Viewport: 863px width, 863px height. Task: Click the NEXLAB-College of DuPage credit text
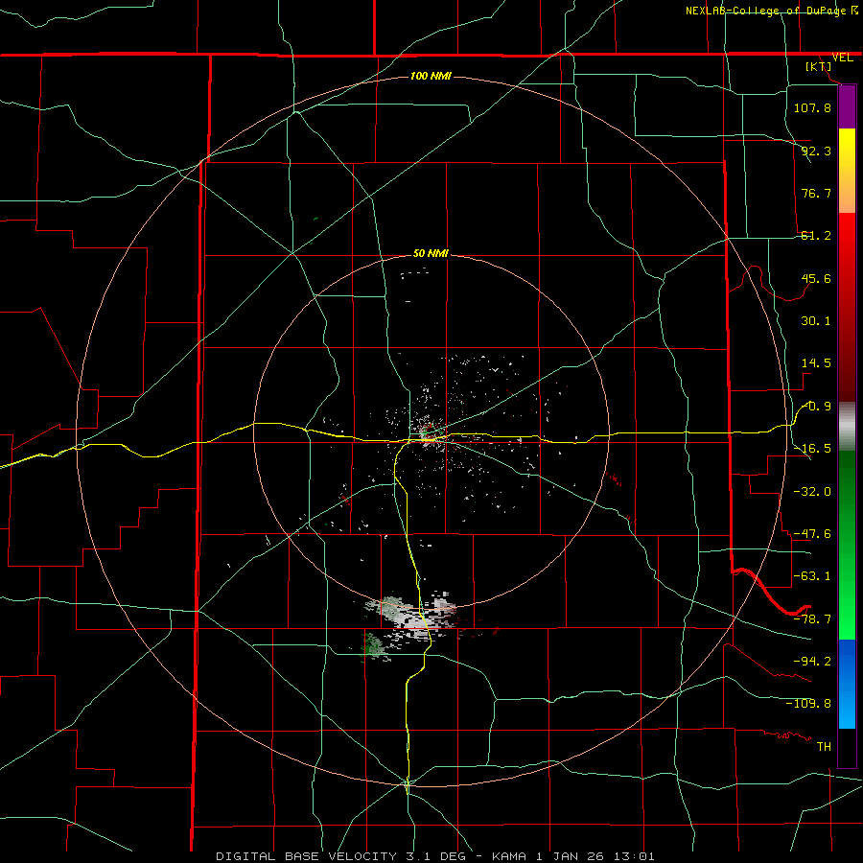click(x=765, y=11)
